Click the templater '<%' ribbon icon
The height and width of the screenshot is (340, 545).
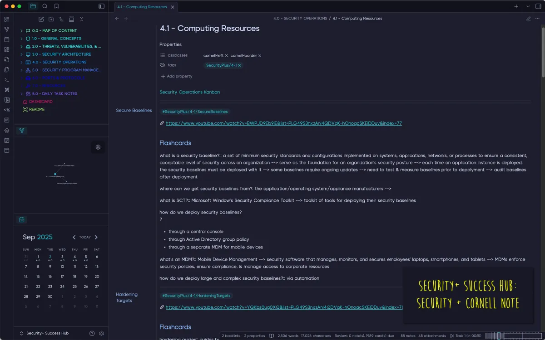click(6, 110)
